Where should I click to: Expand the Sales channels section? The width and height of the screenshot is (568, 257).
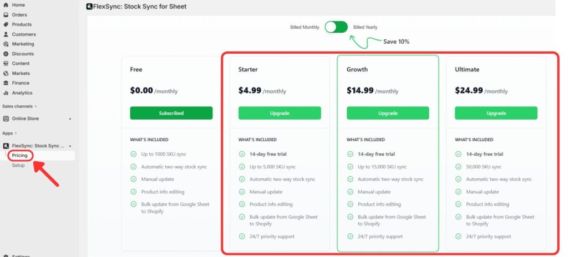[x=35, y=106]
